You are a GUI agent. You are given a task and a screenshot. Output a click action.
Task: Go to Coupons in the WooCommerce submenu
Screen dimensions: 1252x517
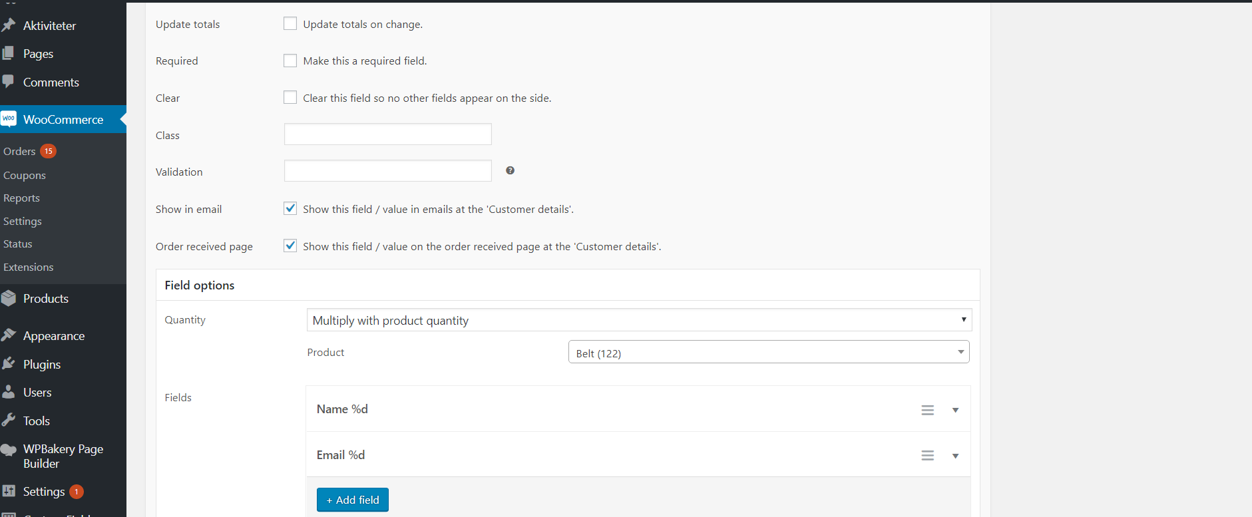(25, 176)
